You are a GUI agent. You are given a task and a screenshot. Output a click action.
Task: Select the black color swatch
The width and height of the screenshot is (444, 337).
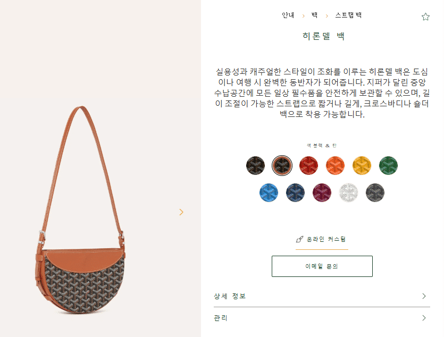(255, 165)
